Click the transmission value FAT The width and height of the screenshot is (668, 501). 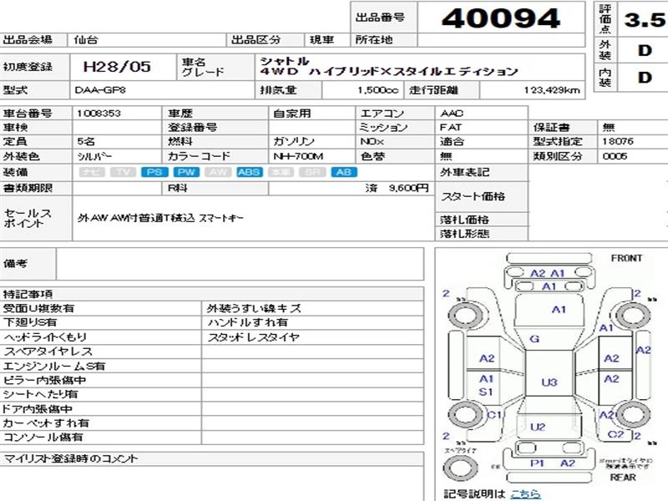(x=451, y=128)
